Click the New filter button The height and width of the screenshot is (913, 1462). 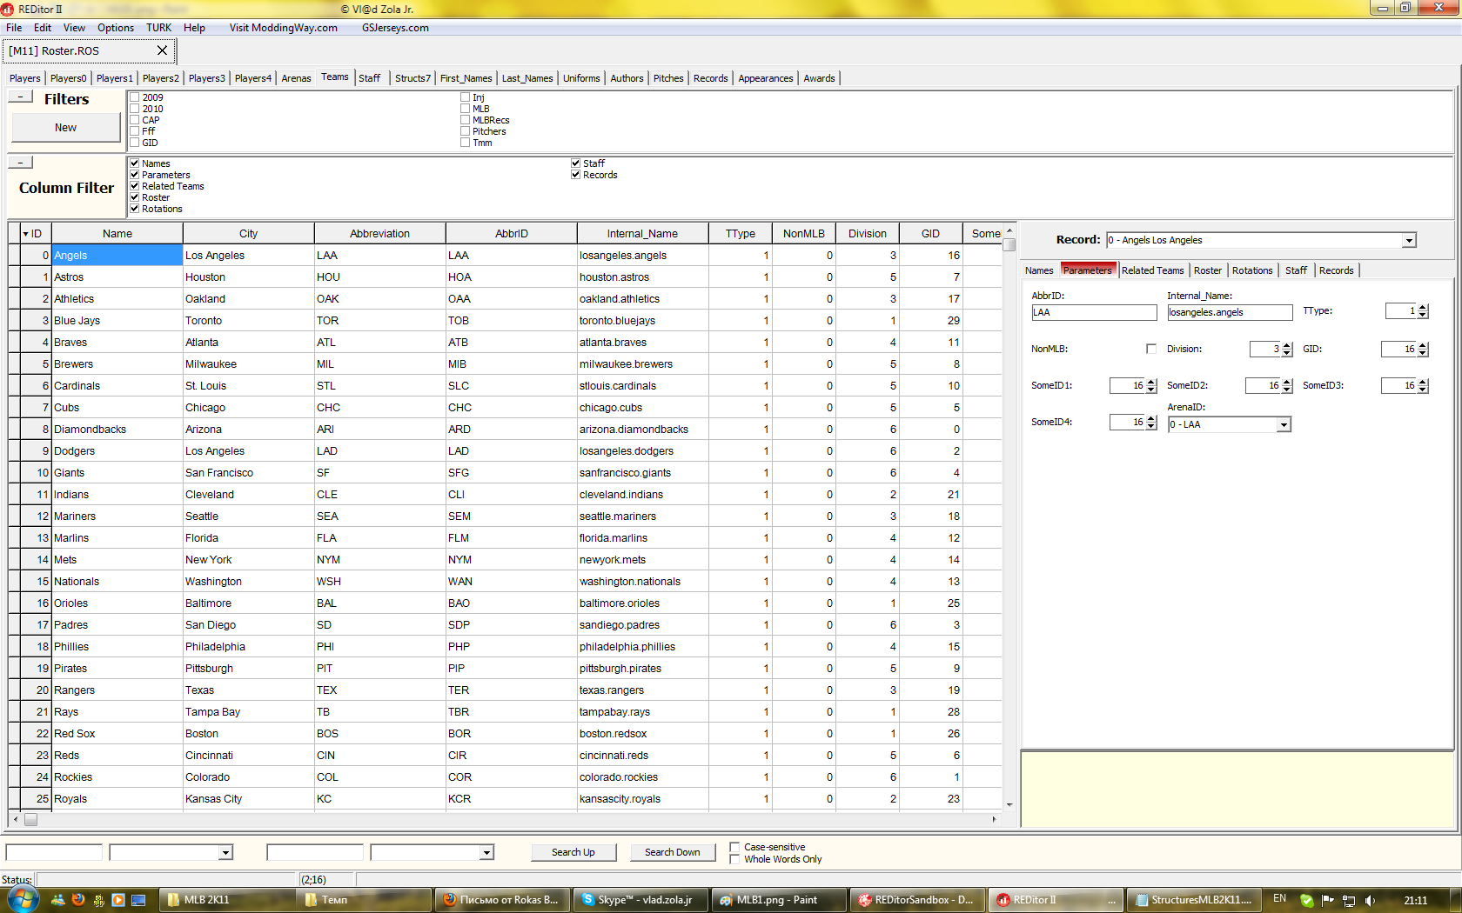tap(65, 128)
